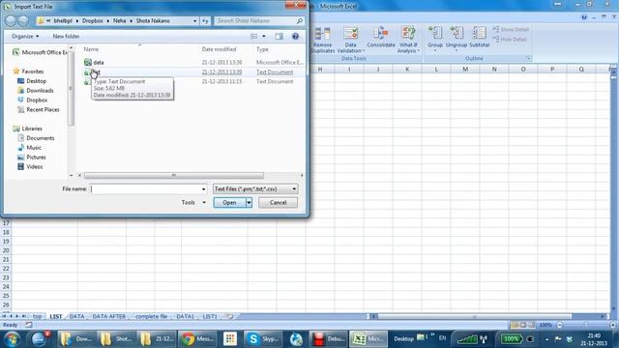Click Consolidate icon in Data Tools

[380, 37]
